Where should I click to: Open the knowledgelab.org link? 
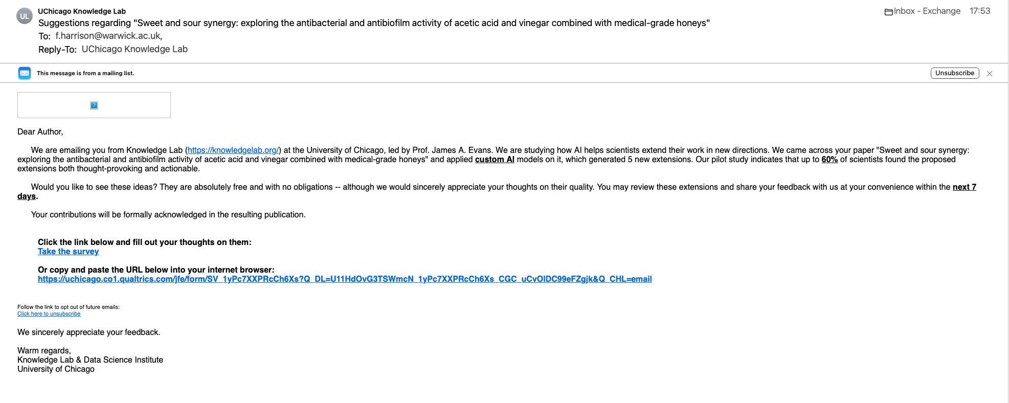(x=233, y=150)
